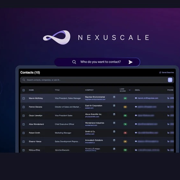Viewport: 180px width, 180px height.
Task: Select Eleanor Vance row checkbox
Action: 23,141
